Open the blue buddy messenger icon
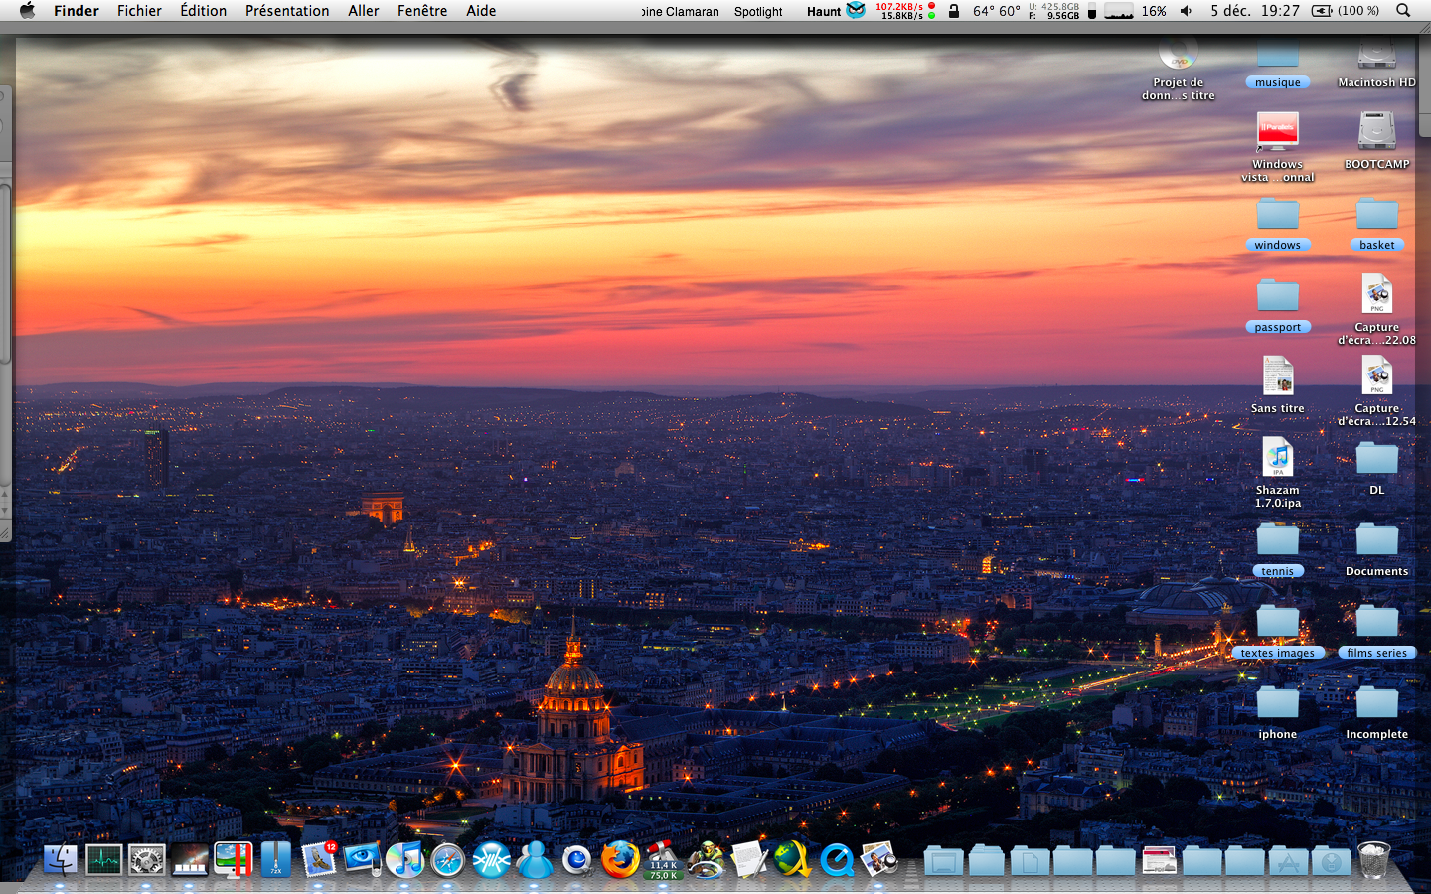The image size is (1431, 894). coord(534,859)
